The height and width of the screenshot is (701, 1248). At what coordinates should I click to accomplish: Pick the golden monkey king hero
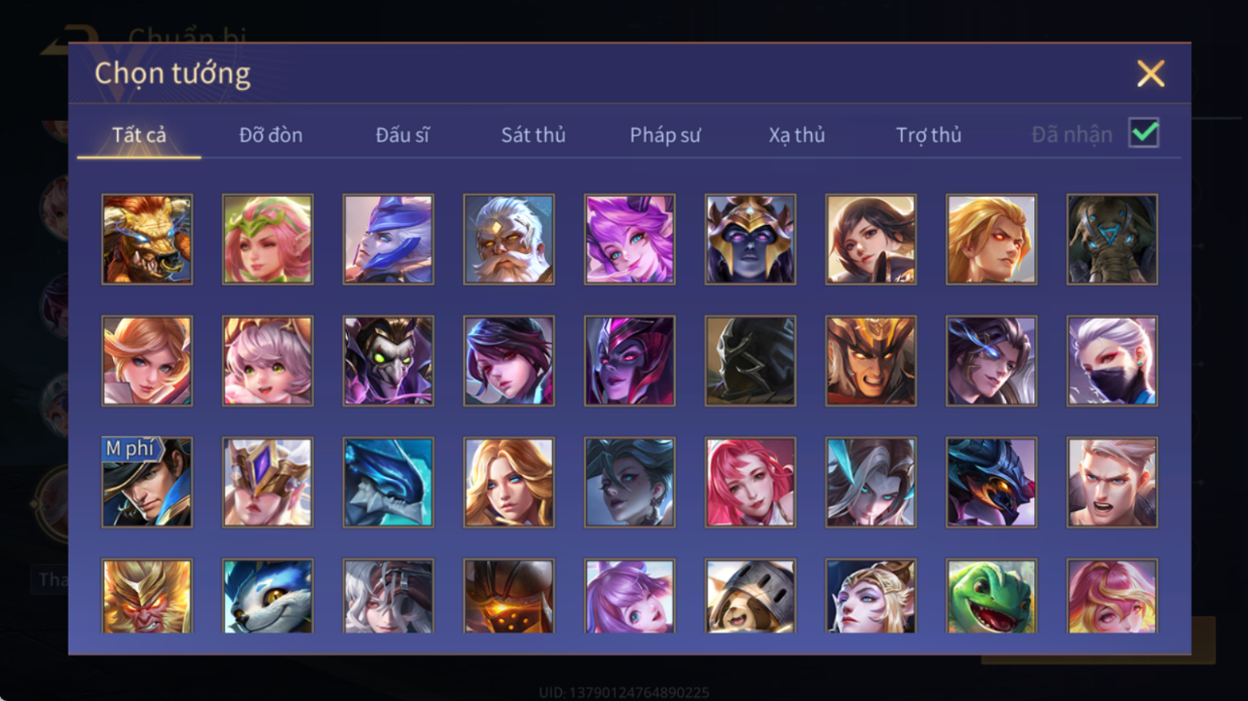pos(147,596)
